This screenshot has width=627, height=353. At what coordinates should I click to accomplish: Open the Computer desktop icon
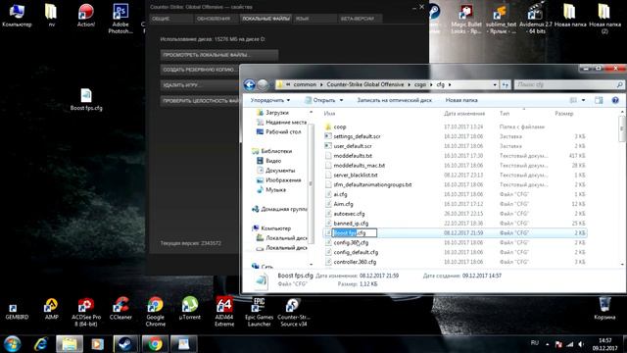[17, 16]
